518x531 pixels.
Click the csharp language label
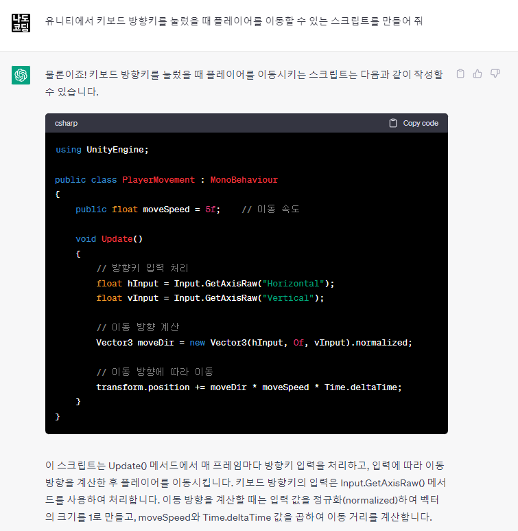click(66, 123)
